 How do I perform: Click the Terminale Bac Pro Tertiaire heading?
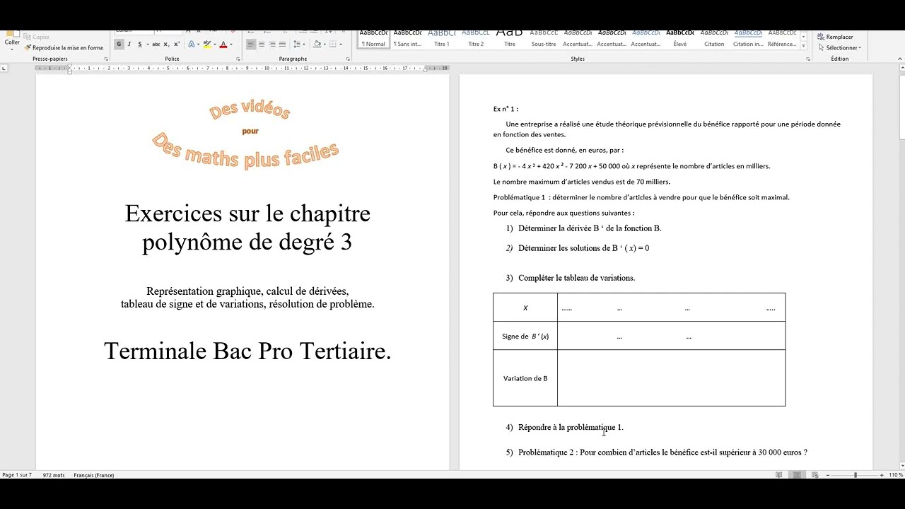click(x=247, y=351)
